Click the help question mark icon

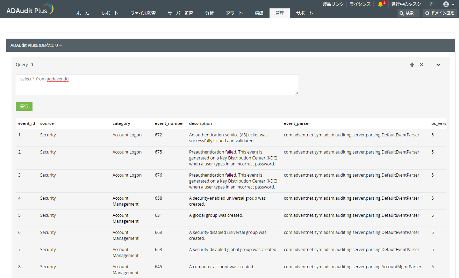[431, 4]
